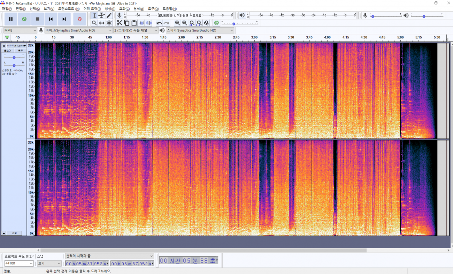The image size is (453, 274).
Task: Open the snap-to 끄기 dropdown
Action: (49, 264)
